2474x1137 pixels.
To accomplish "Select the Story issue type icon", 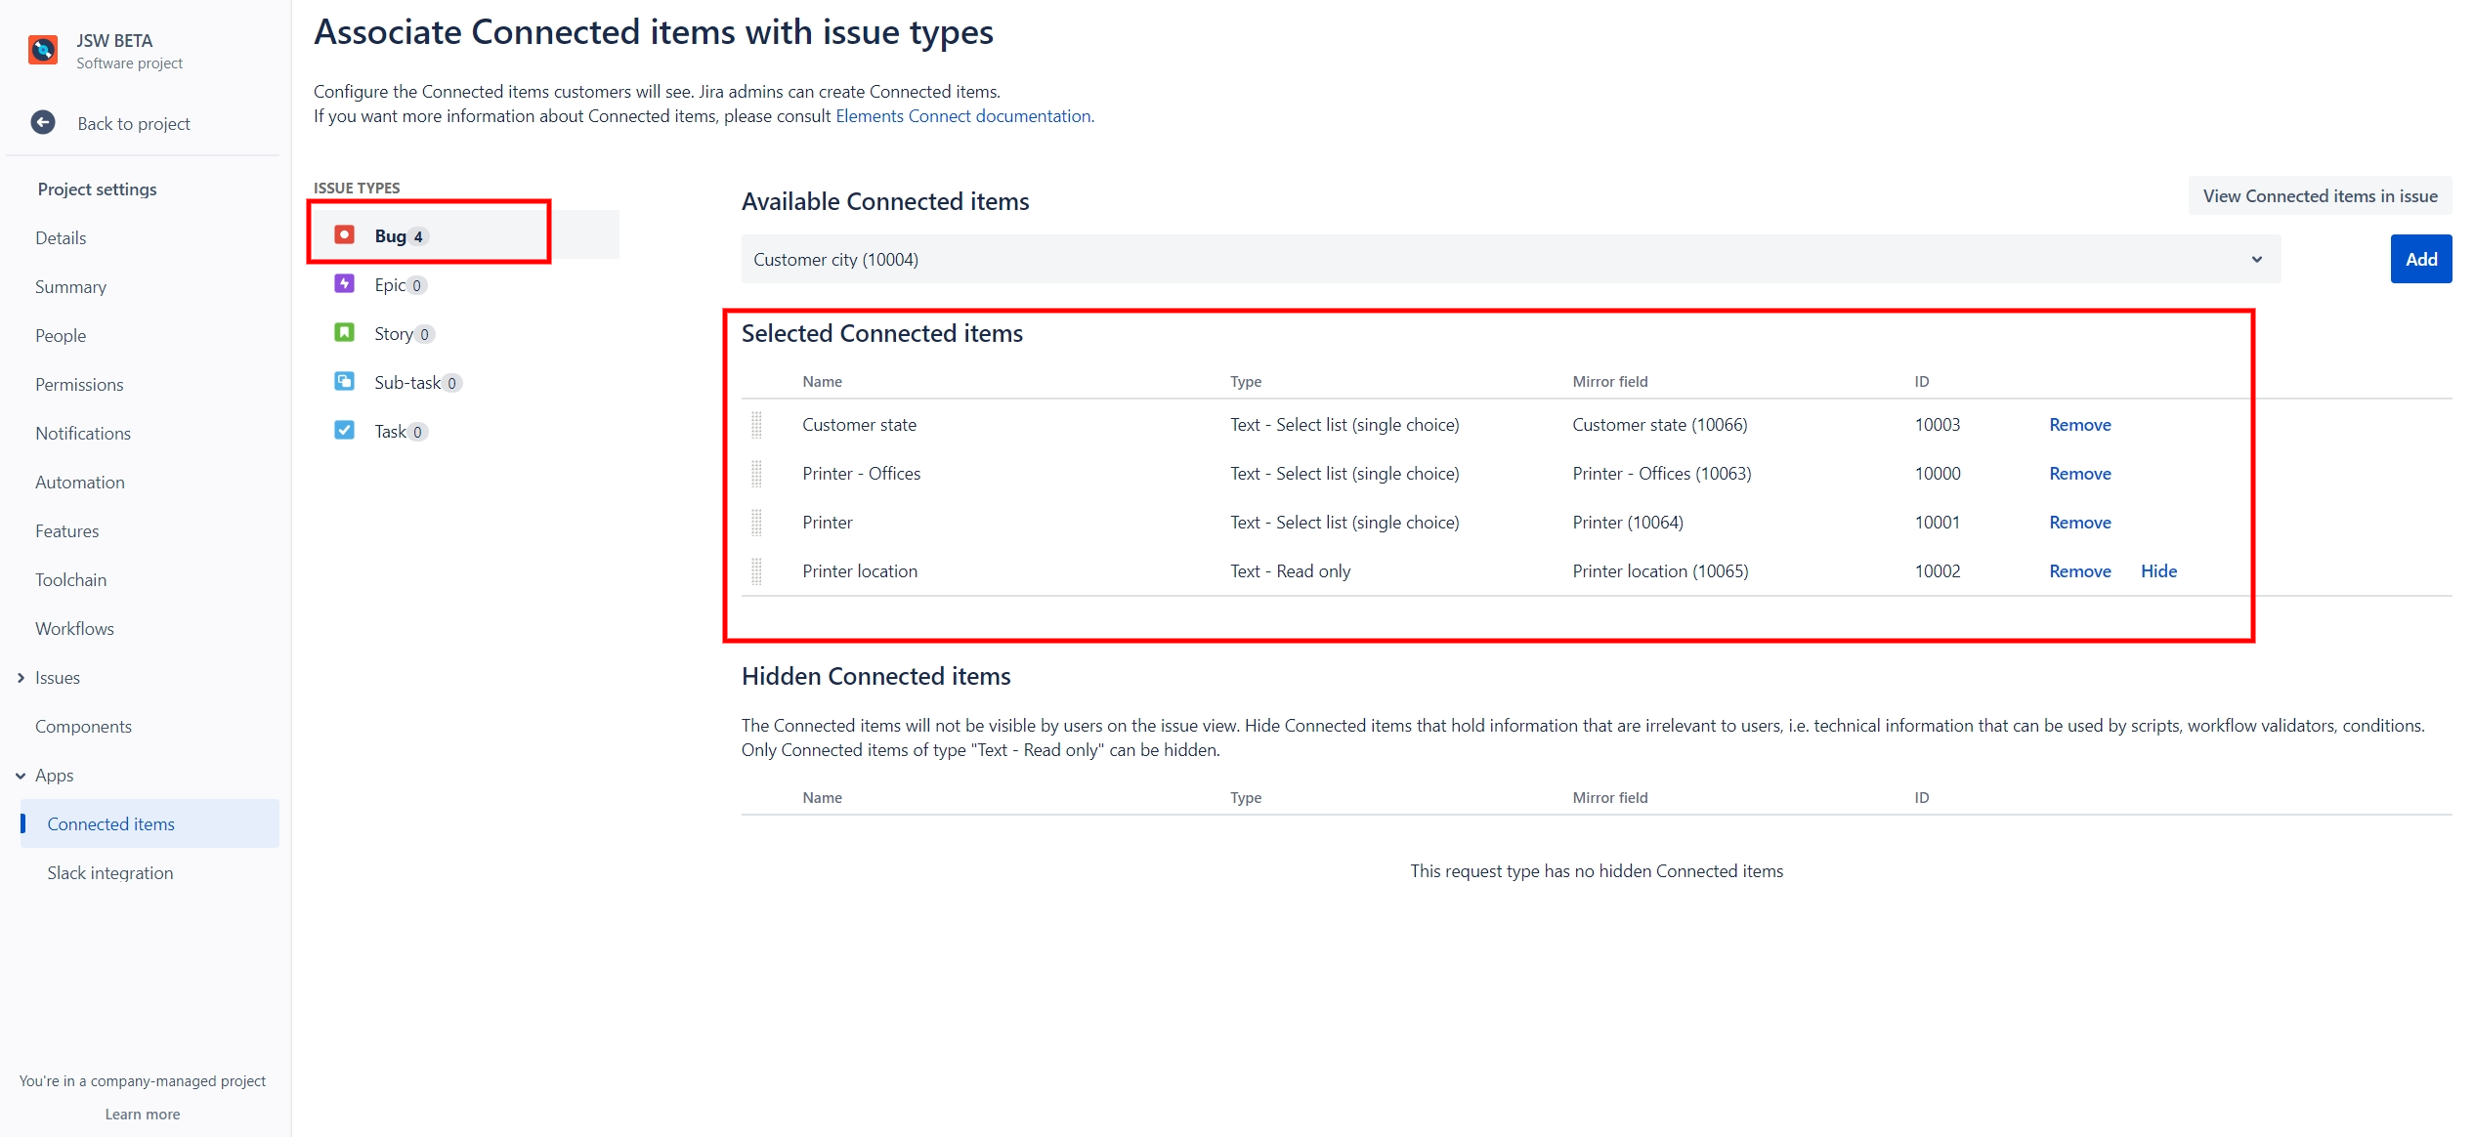I will point(344,333).
